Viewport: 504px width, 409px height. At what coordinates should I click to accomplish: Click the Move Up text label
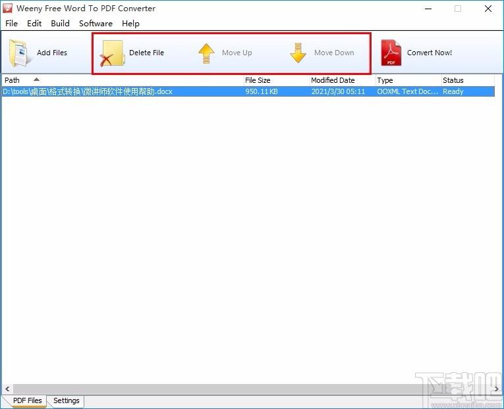click(x=237, y=53)
